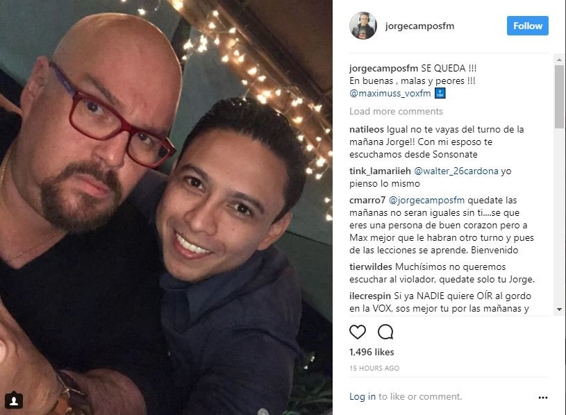Open the three-dots more options menu
The height and width of the screenshot is (415, 566).
tap(543, 398)
